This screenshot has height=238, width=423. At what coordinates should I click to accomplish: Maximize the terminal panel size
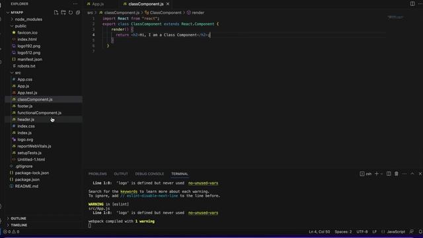point(412,174)
